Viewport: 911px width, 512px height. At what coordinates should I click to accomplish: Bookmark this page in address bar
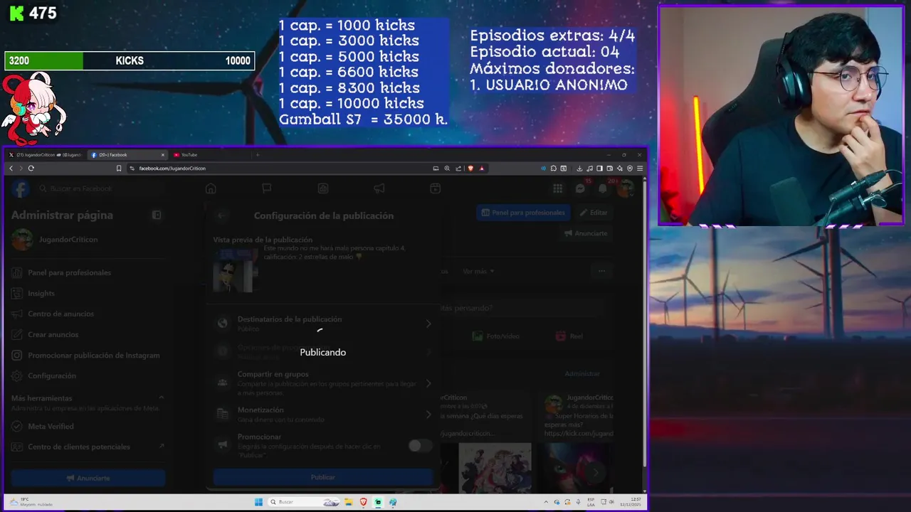pyautogui.click(x=119, y=169)
